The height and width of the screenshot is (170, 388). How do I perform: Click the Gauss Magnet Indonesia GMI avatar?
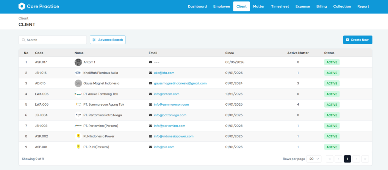[x=78, y=84]
